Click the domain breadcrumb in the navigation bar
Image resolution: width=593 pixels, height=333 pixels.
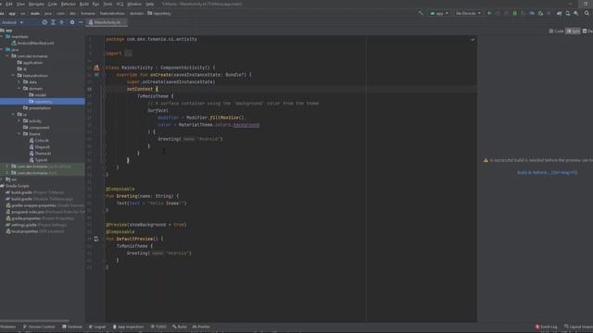tap(136, 13)
